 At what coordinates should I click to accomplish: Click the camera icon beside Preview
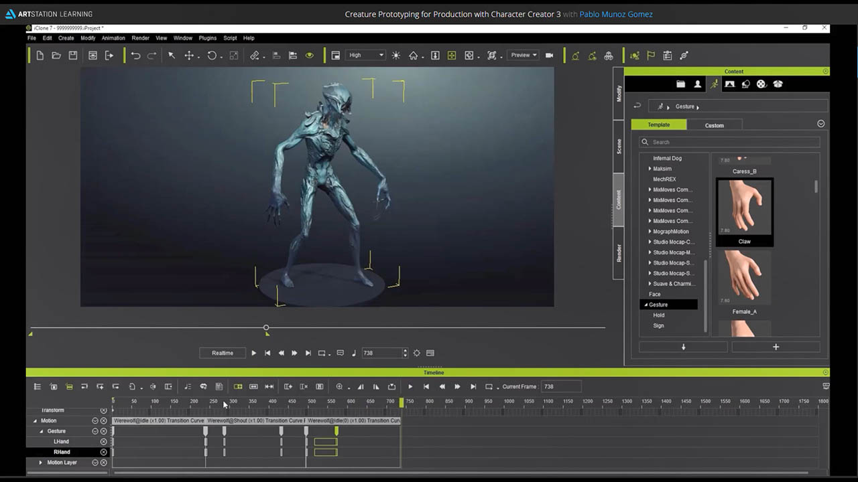(550, 56)
